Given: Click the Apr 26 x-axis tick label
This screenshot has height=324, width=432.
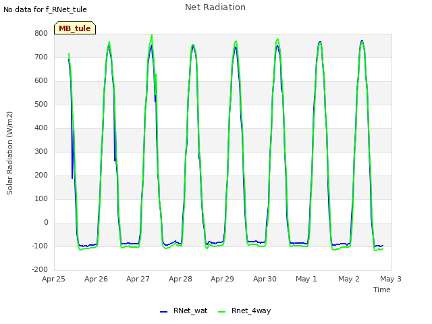Looking at the screenshot, I should tap(96, 279).
